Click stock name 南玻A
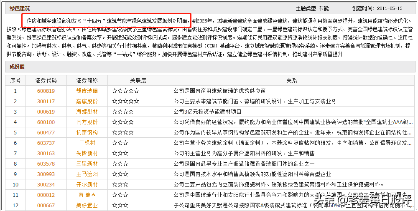The width and height of the screenshot is (418, 211). pos(87,195)
